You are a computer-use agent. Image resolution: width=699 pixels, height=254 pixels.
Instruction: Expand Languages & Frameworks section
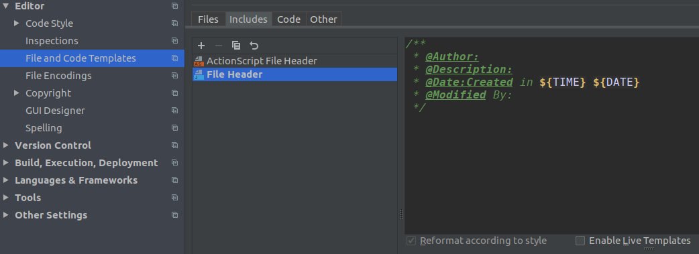coord(5,180)
